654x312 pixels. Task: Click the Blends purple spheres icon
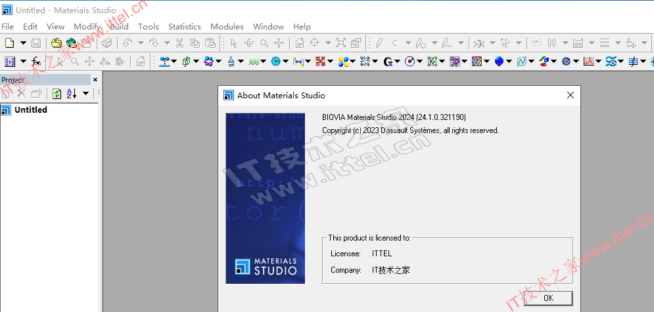208,62
